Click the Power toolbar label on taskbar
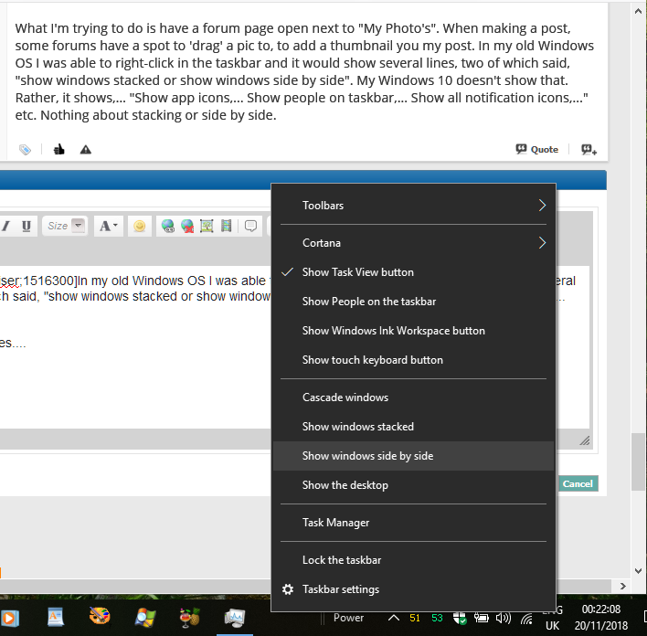647x636 pixels. pos(349,618)
